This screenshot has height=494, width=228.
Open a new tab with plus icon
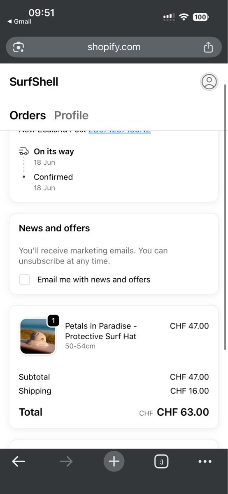[x=114, y=461]
